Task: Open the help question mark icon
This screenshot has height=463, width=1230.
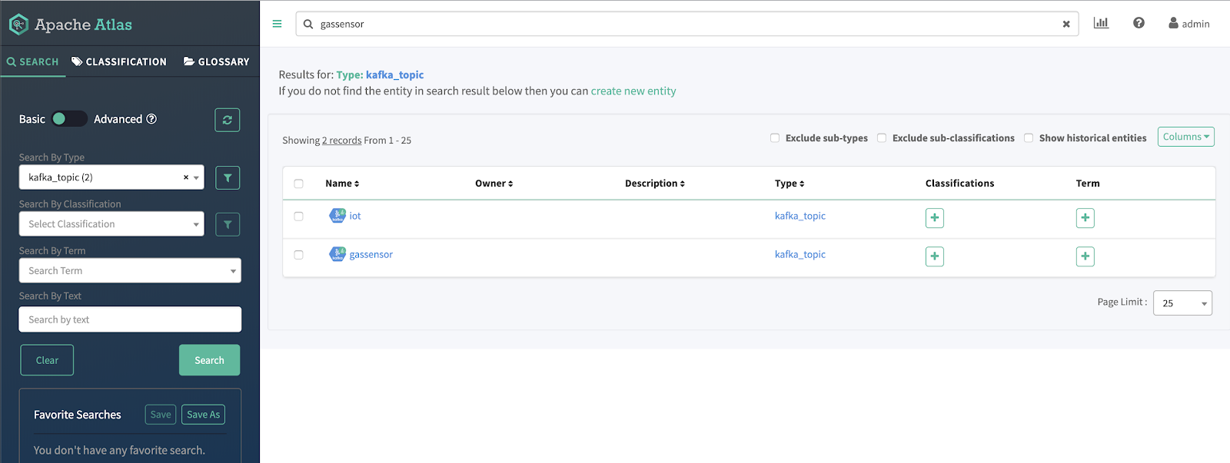Action: point(1139,23)
